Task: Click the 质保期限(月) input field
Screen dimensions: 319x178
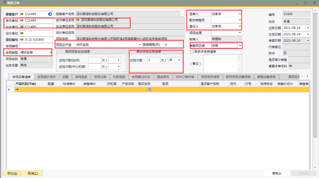Action: pos(173,45)
